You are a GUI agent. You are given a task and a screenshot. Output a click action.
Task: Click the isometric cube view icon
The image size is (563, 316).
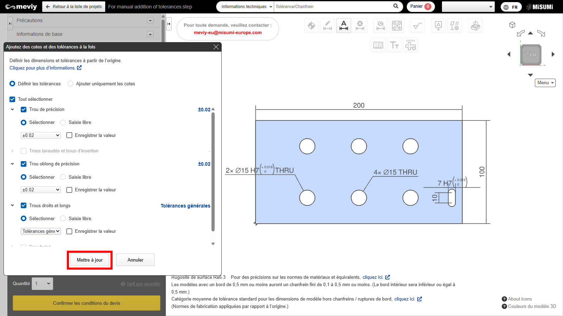512,25
